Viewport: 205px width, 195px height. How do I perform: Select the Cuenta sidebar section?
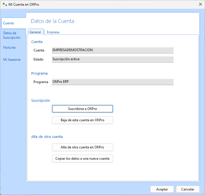pos(9,23)
